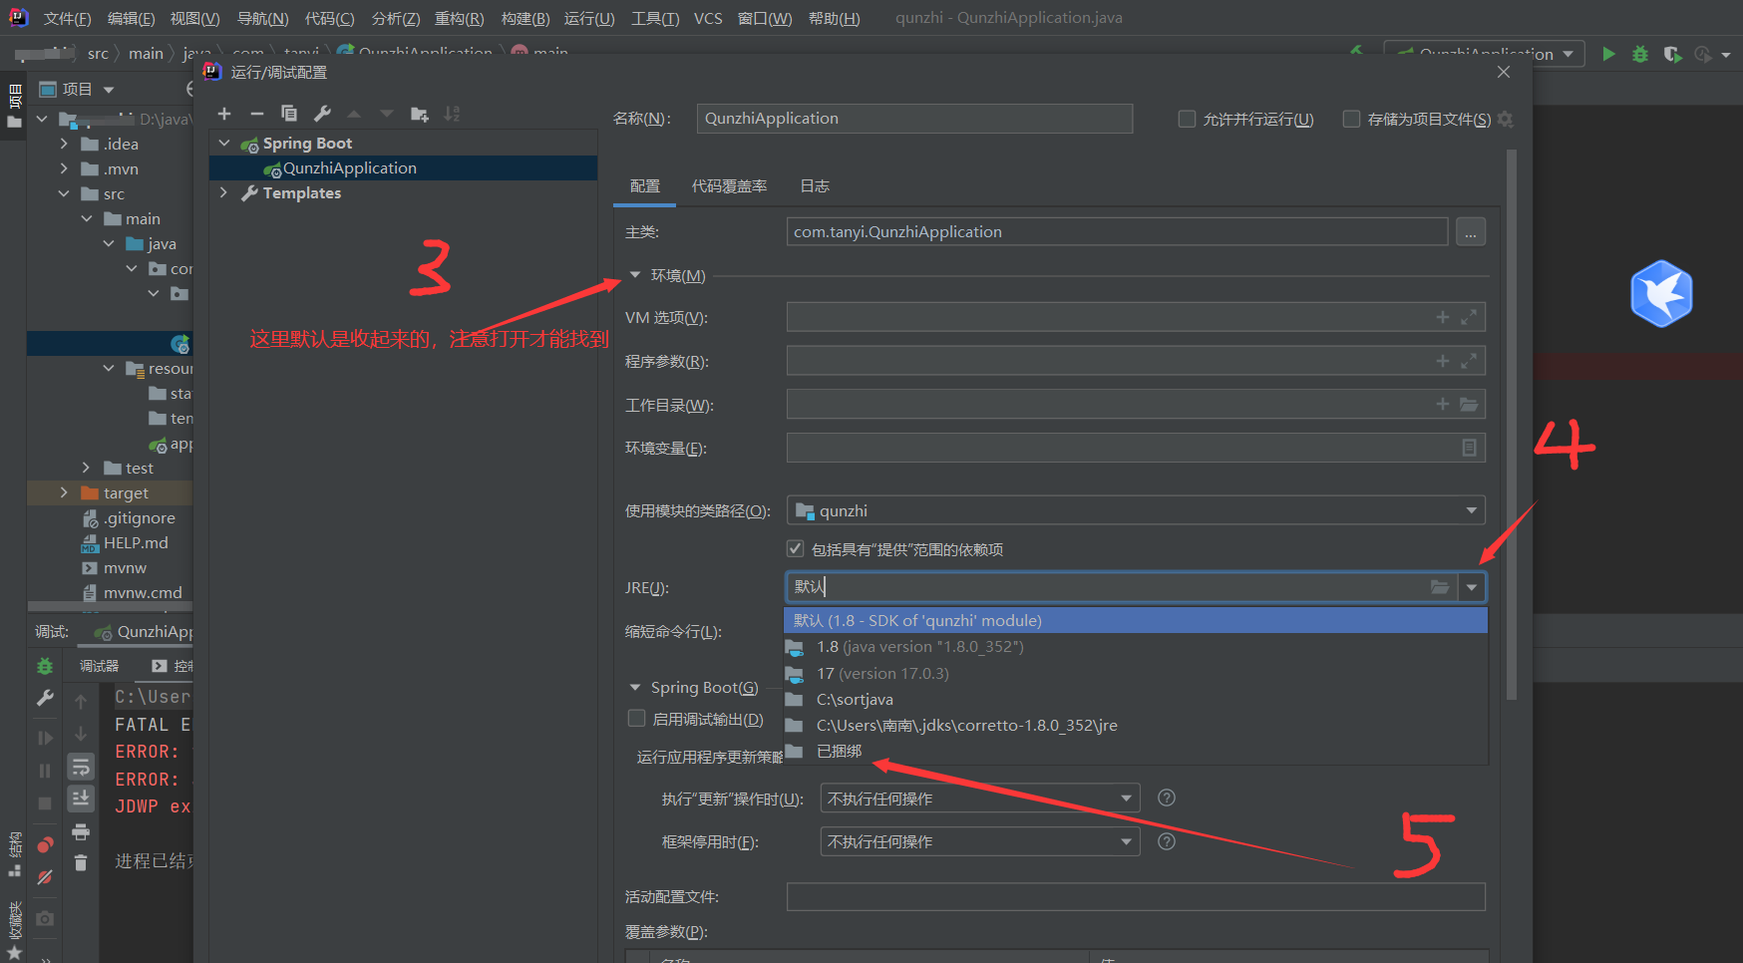1743x963 pixels.
Task: Open the debugger tab in debug panel
Action: (x=99, y=666)
